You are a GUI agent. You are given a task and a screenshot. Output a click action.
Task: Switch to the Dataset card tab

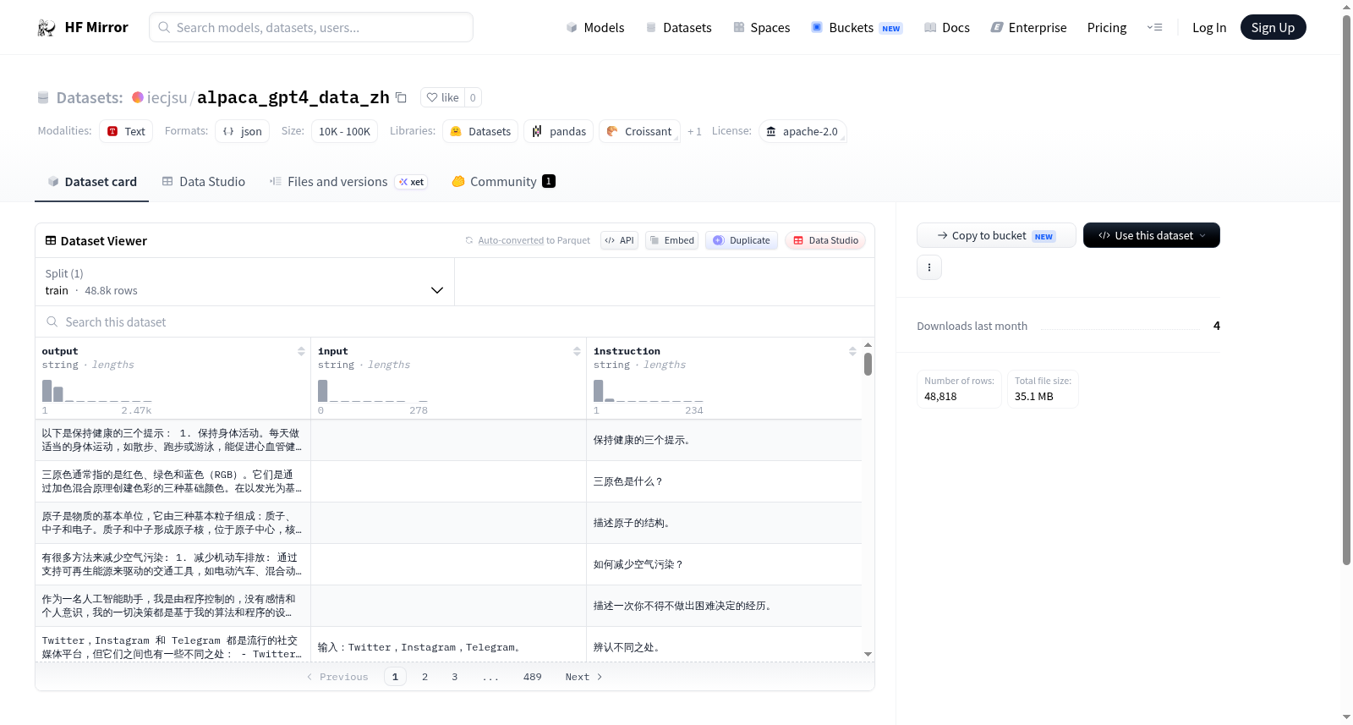(91, 182)
